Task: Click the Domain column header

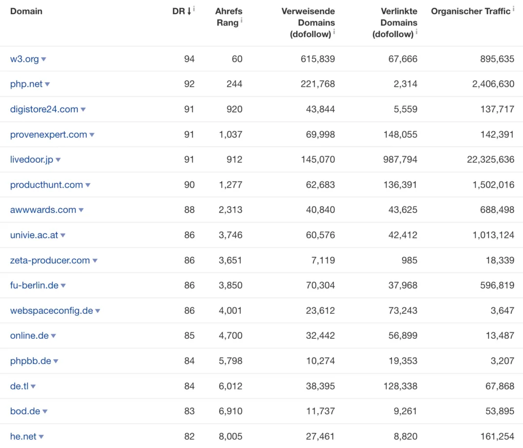Action: click(27, 11)
